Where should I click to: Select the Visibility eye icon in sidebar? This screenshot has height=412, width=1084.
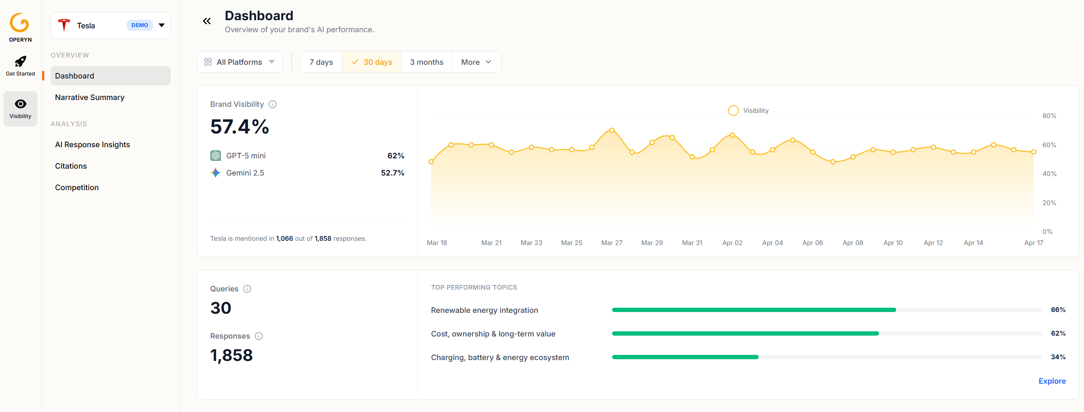[x=20, y=104]
